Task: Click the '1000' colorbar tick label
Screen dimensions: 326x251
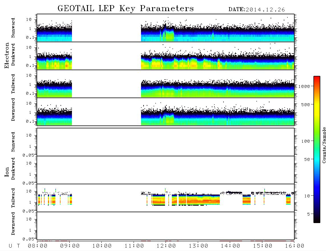Action: point(304,86)
